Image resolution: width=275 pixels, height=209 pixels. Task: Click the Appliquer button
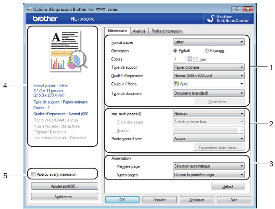tap(197, 200)
